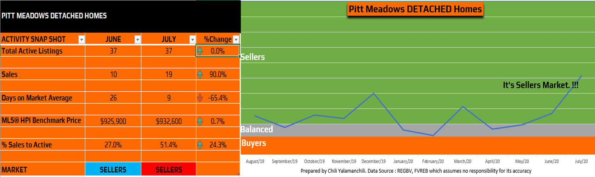The height and width of the screenshot is (177, 595).
Task: Open the ACTIVITY SNAP SHOT filter dropdown
Action: (x=81, y=39)
